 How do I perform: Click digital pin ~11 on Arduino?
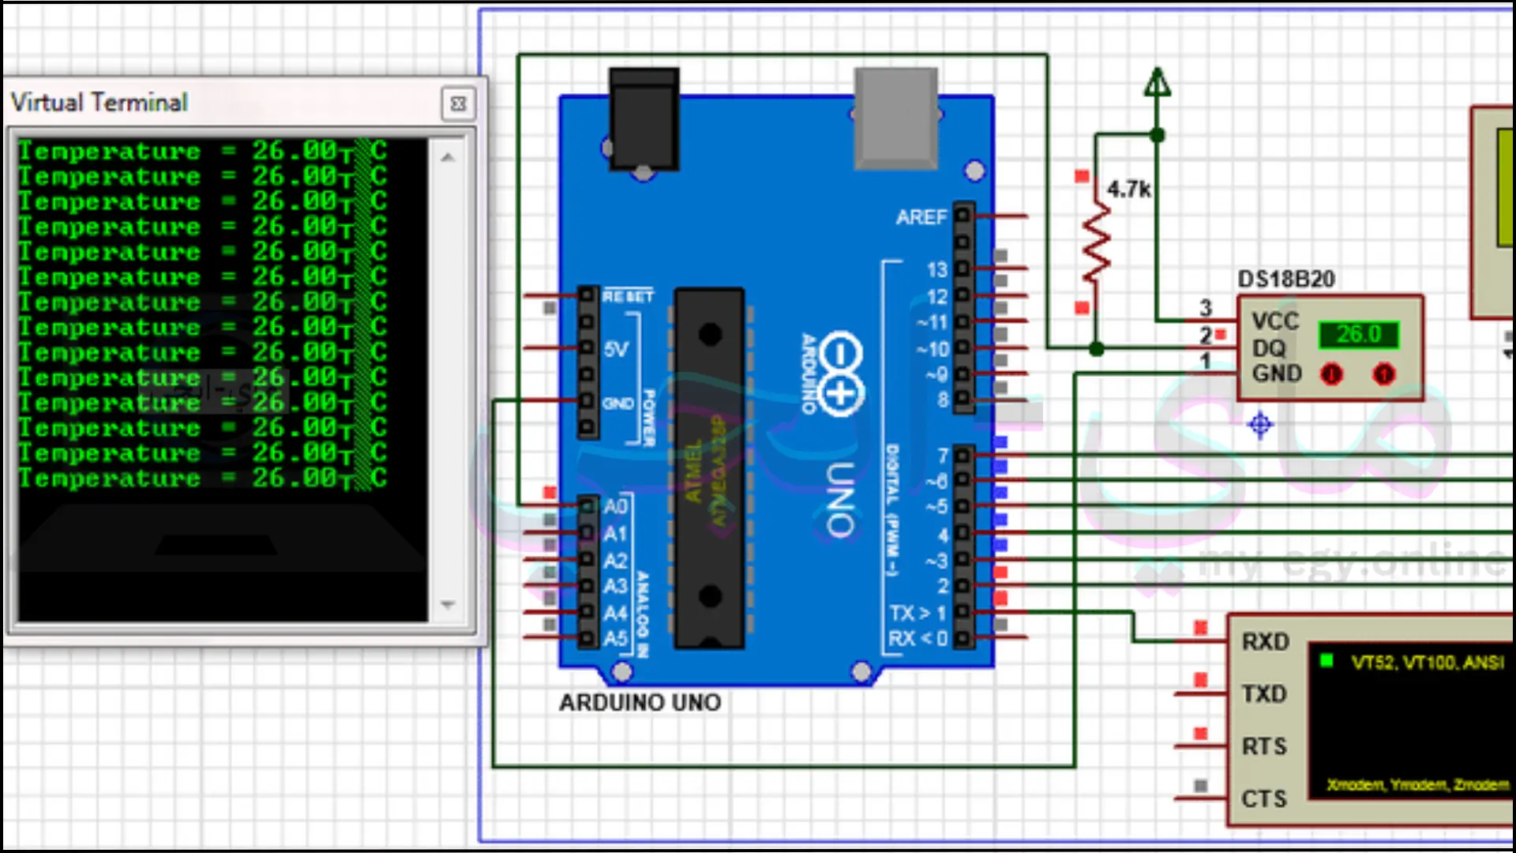click(963, 321)
